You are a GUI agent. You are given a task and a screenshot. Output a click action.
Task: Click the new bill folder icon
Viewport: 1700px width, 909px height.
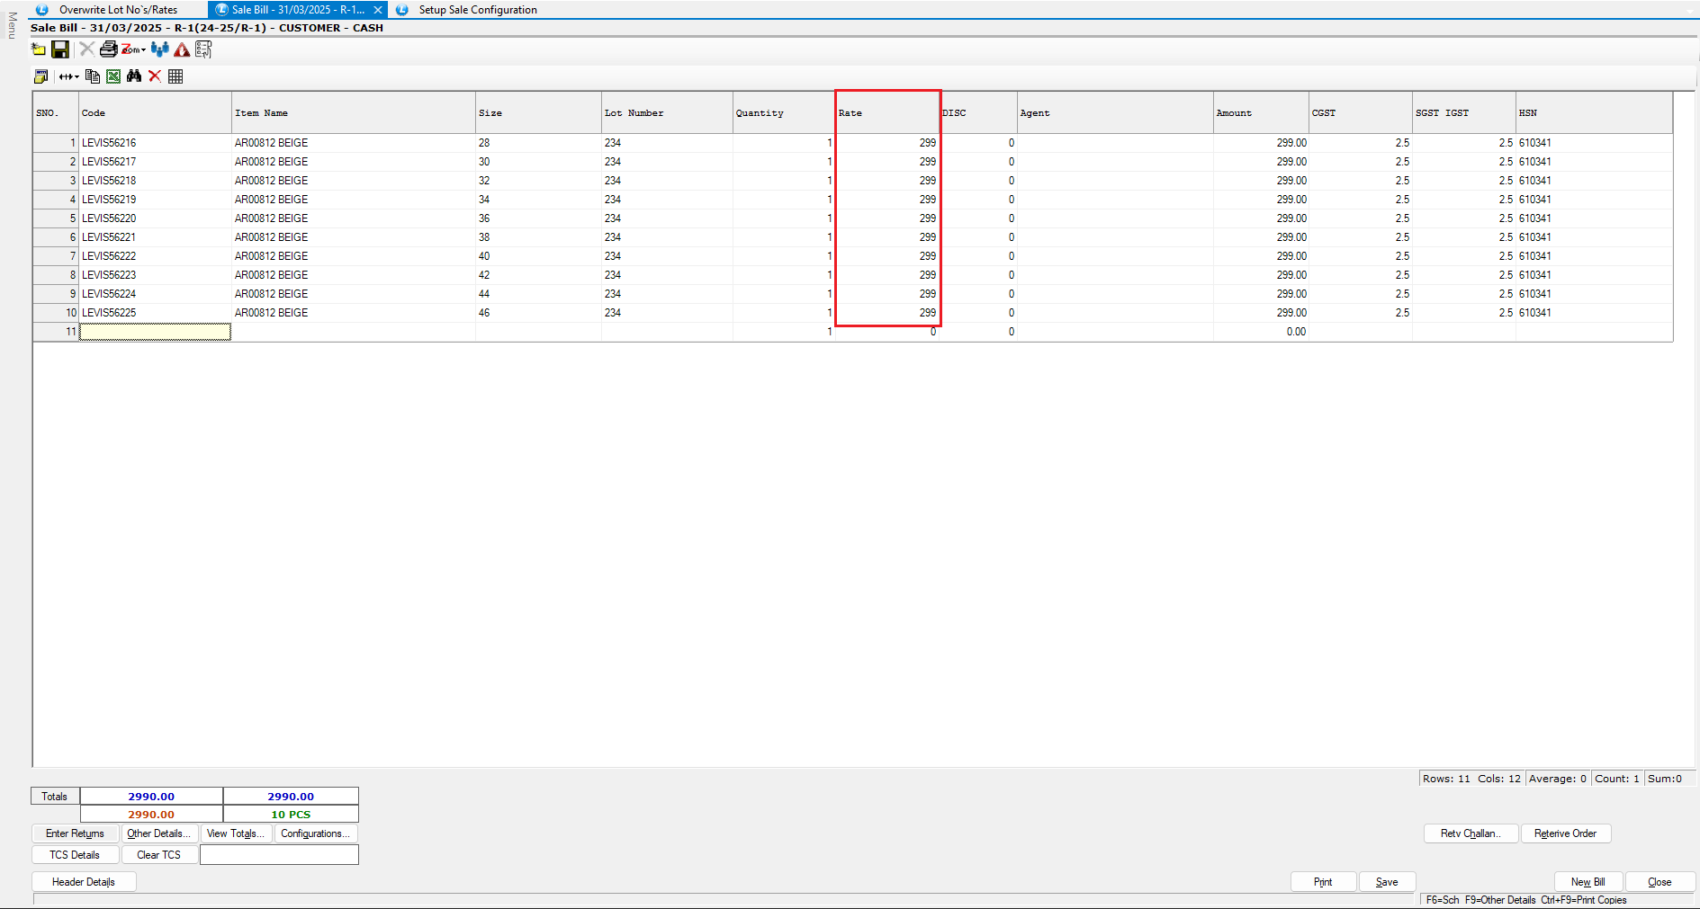(x=39, y=49)
